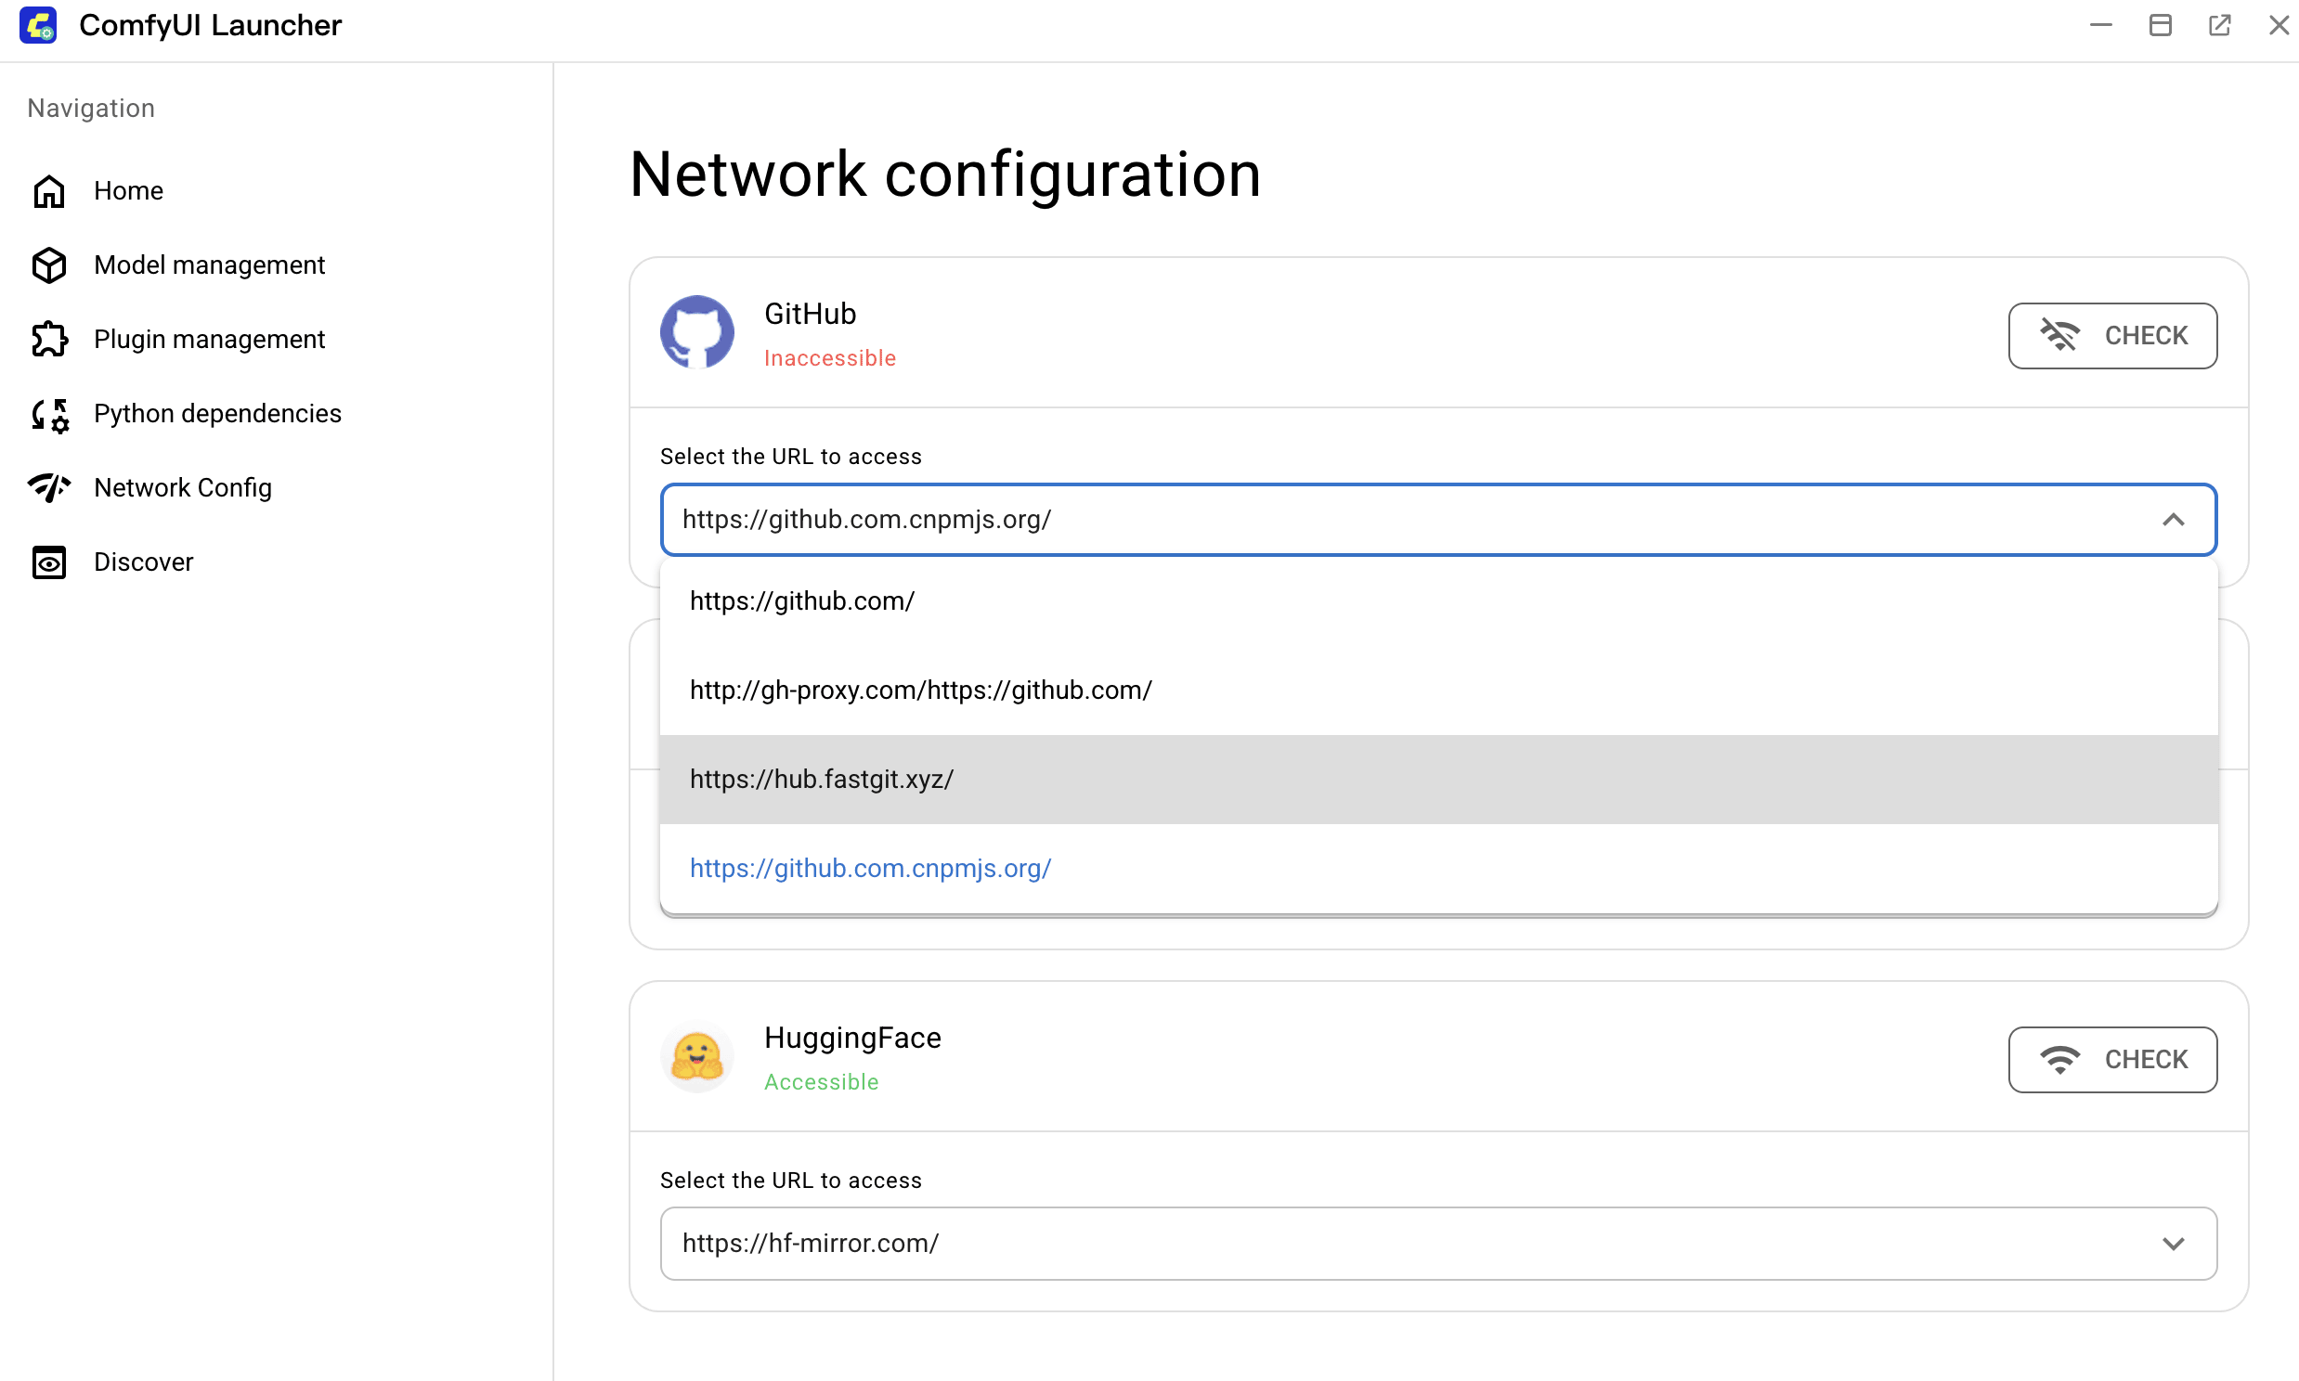Click the Model management cube icon
Viewport: 2299px width, 1381px height.
click(48, 265)
